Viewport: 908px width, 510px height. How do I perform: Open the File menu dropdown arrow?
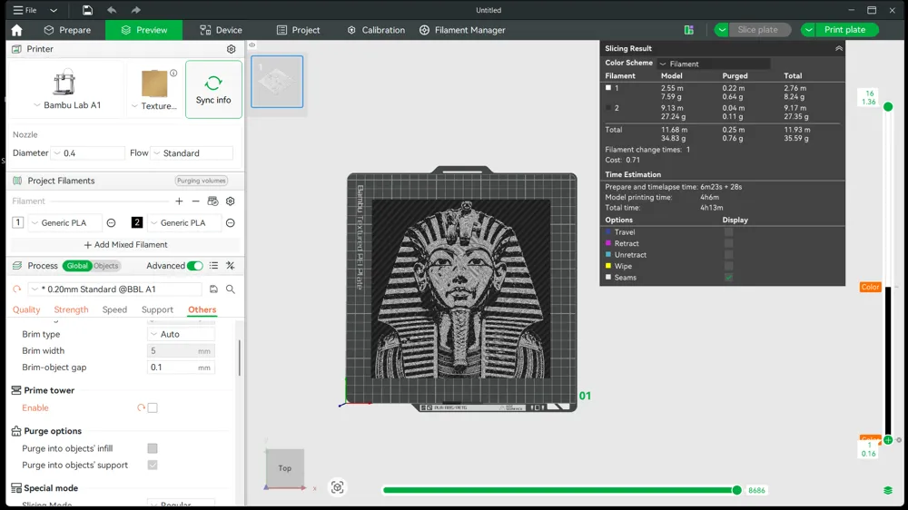point(54,10)
